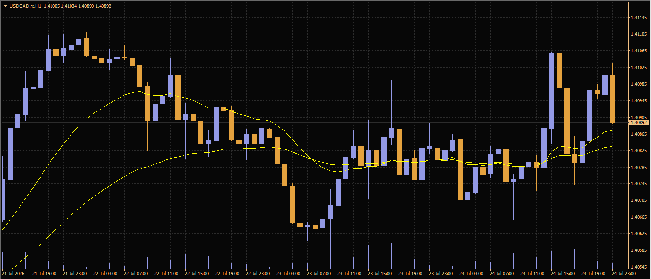Click the 1.40665 price scale label
Viewport: 651px width, 279px height.
tap(639, 217)
